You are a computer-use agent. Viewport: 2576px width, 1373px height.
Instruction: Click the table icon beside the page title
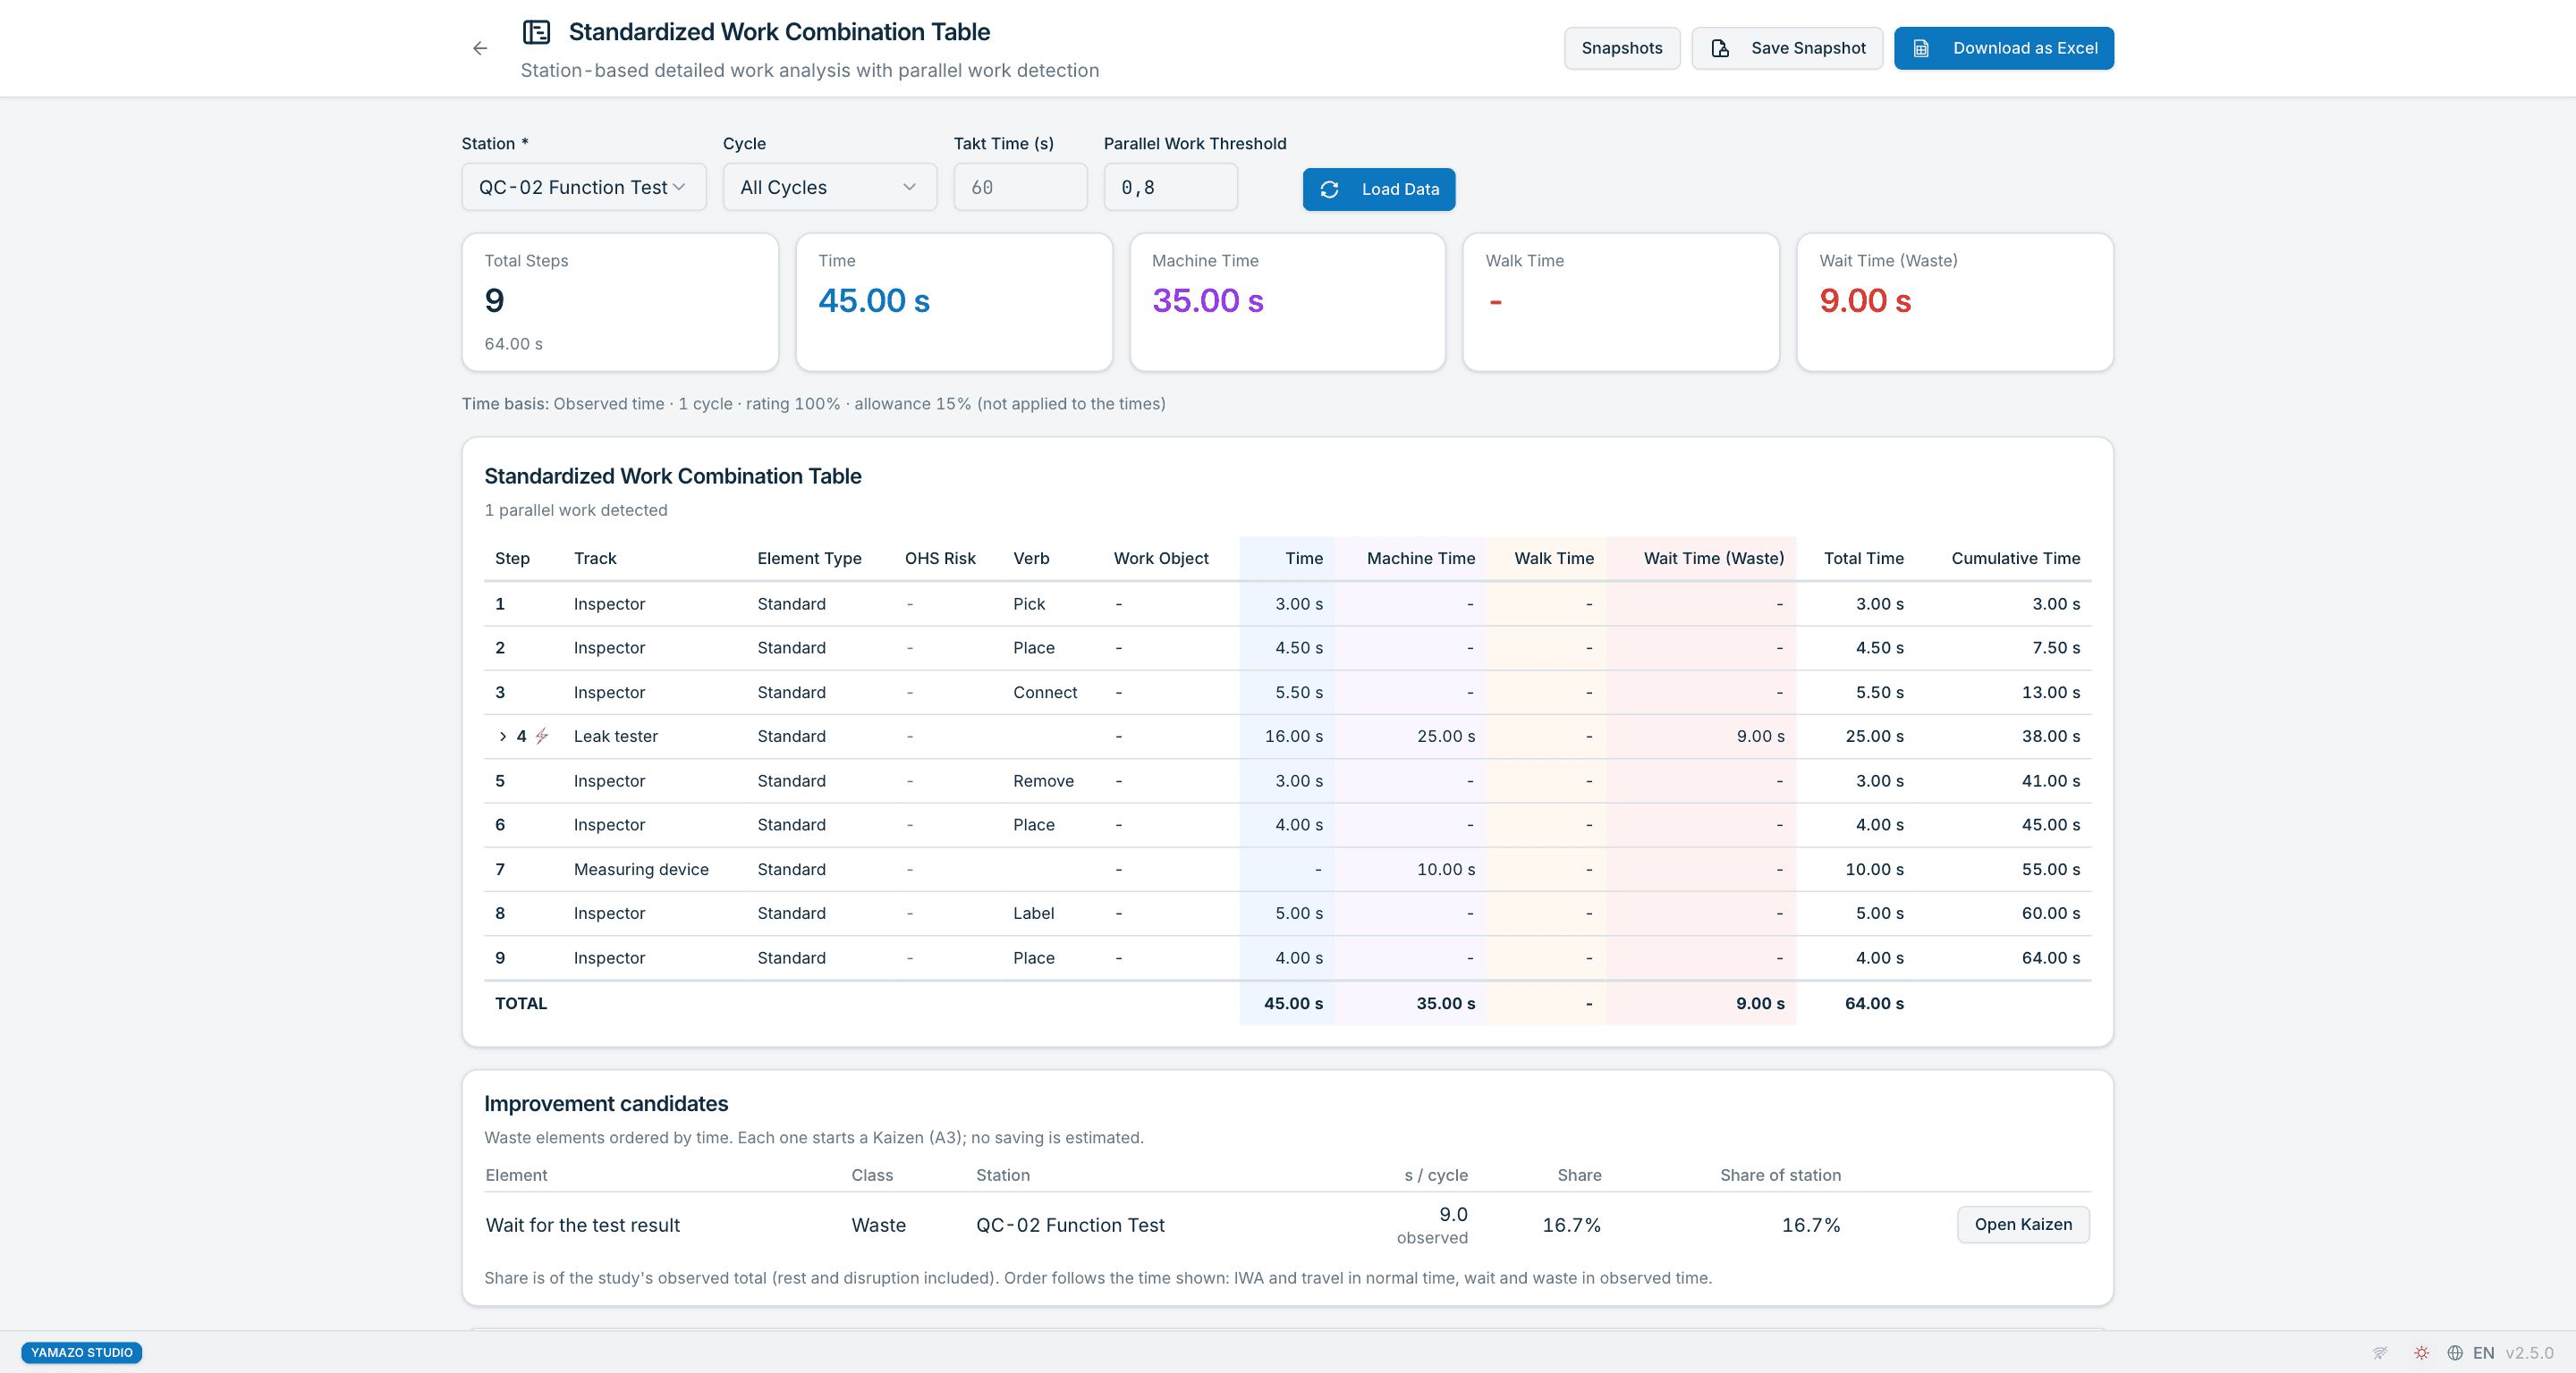coord(537,32)
